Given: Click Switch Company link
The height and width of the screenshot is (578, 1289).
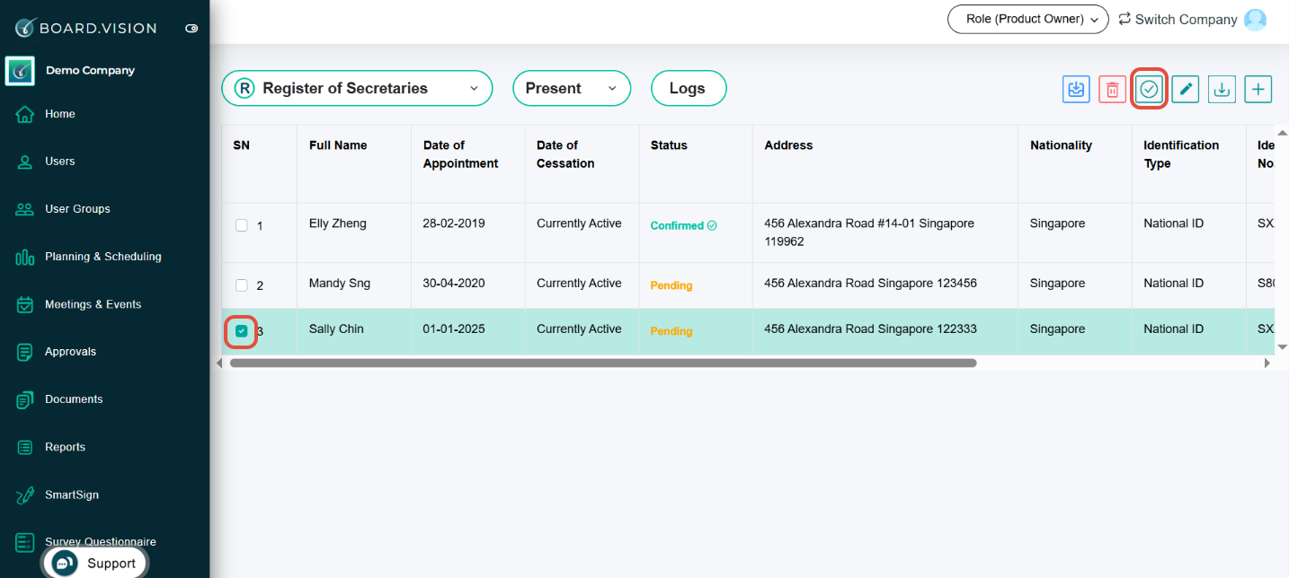Looking at the screenshot, I should coord(1178,19).
